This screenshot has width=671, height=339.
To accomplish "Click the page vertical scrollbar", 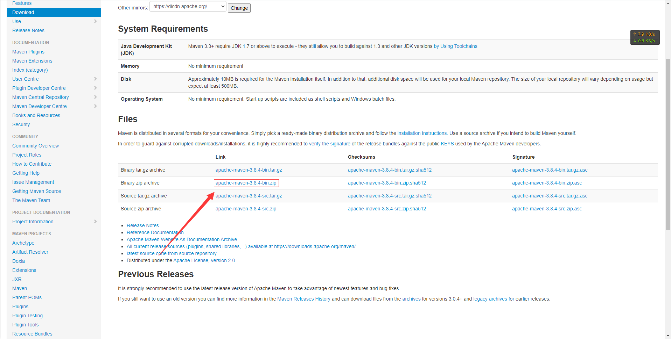I will pyautogui.click(x=668, y=145).
